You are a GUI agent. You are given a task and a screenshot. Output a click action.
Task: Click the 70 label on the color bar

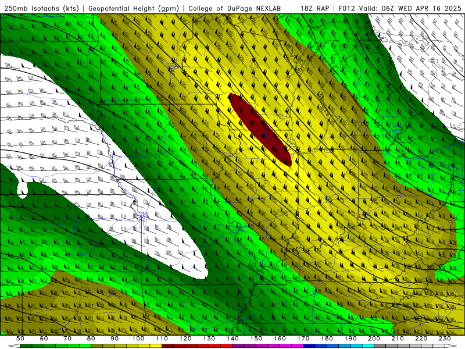(x=67, y=339)
